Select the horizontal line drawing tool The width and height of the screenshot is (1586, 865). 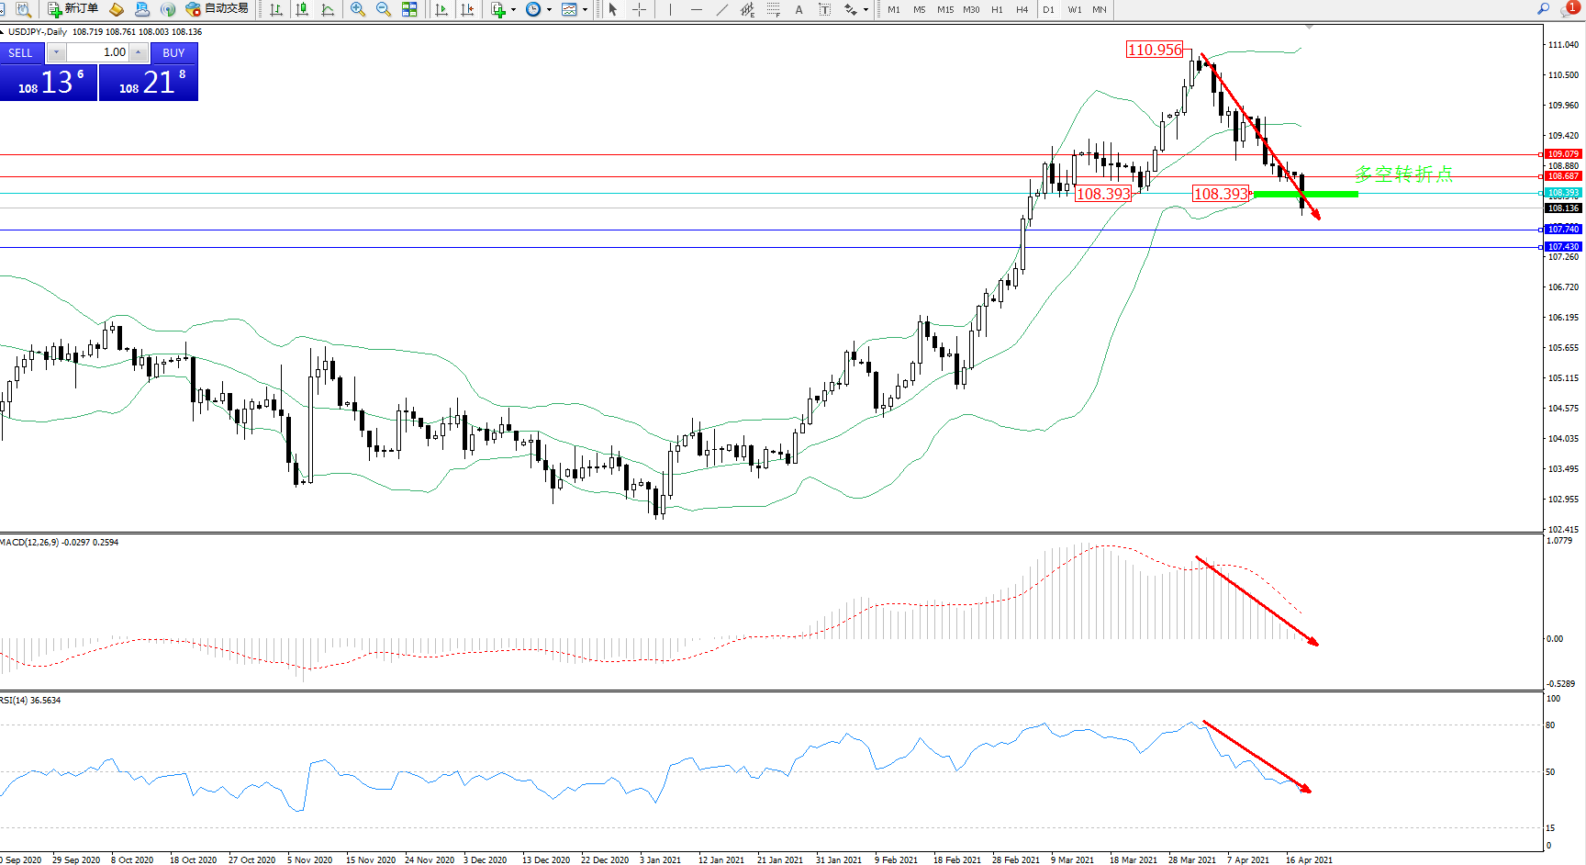697,9
